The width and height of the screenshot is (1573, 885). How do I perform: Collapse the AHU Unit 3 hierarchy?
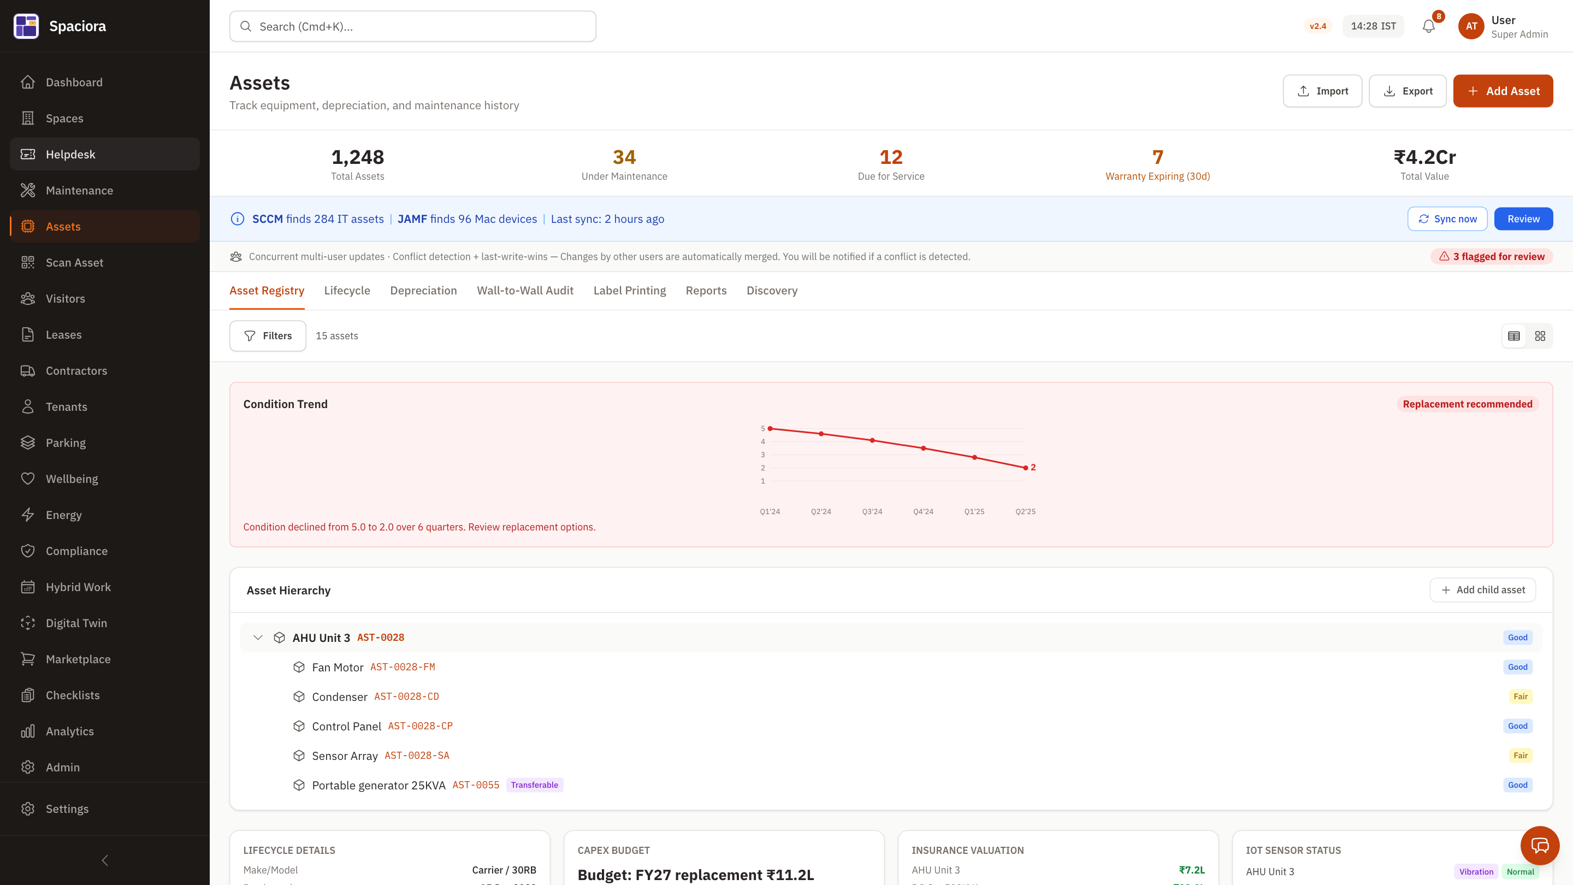258,637
